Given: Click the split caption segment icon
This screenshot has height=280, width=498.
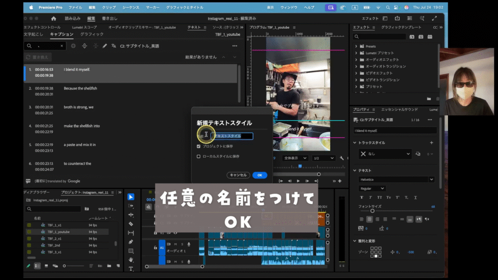Looking at the screenshot, I should 85,46.
